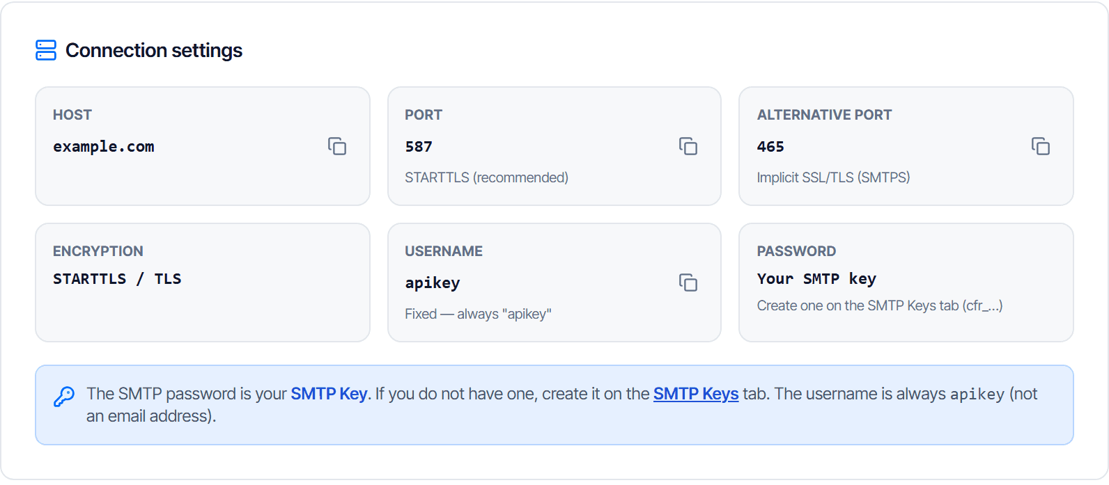This screenshot has width=1109, height=485.
Task: Click the ALTERNATIVE PORT label
Action: point(824,115)
